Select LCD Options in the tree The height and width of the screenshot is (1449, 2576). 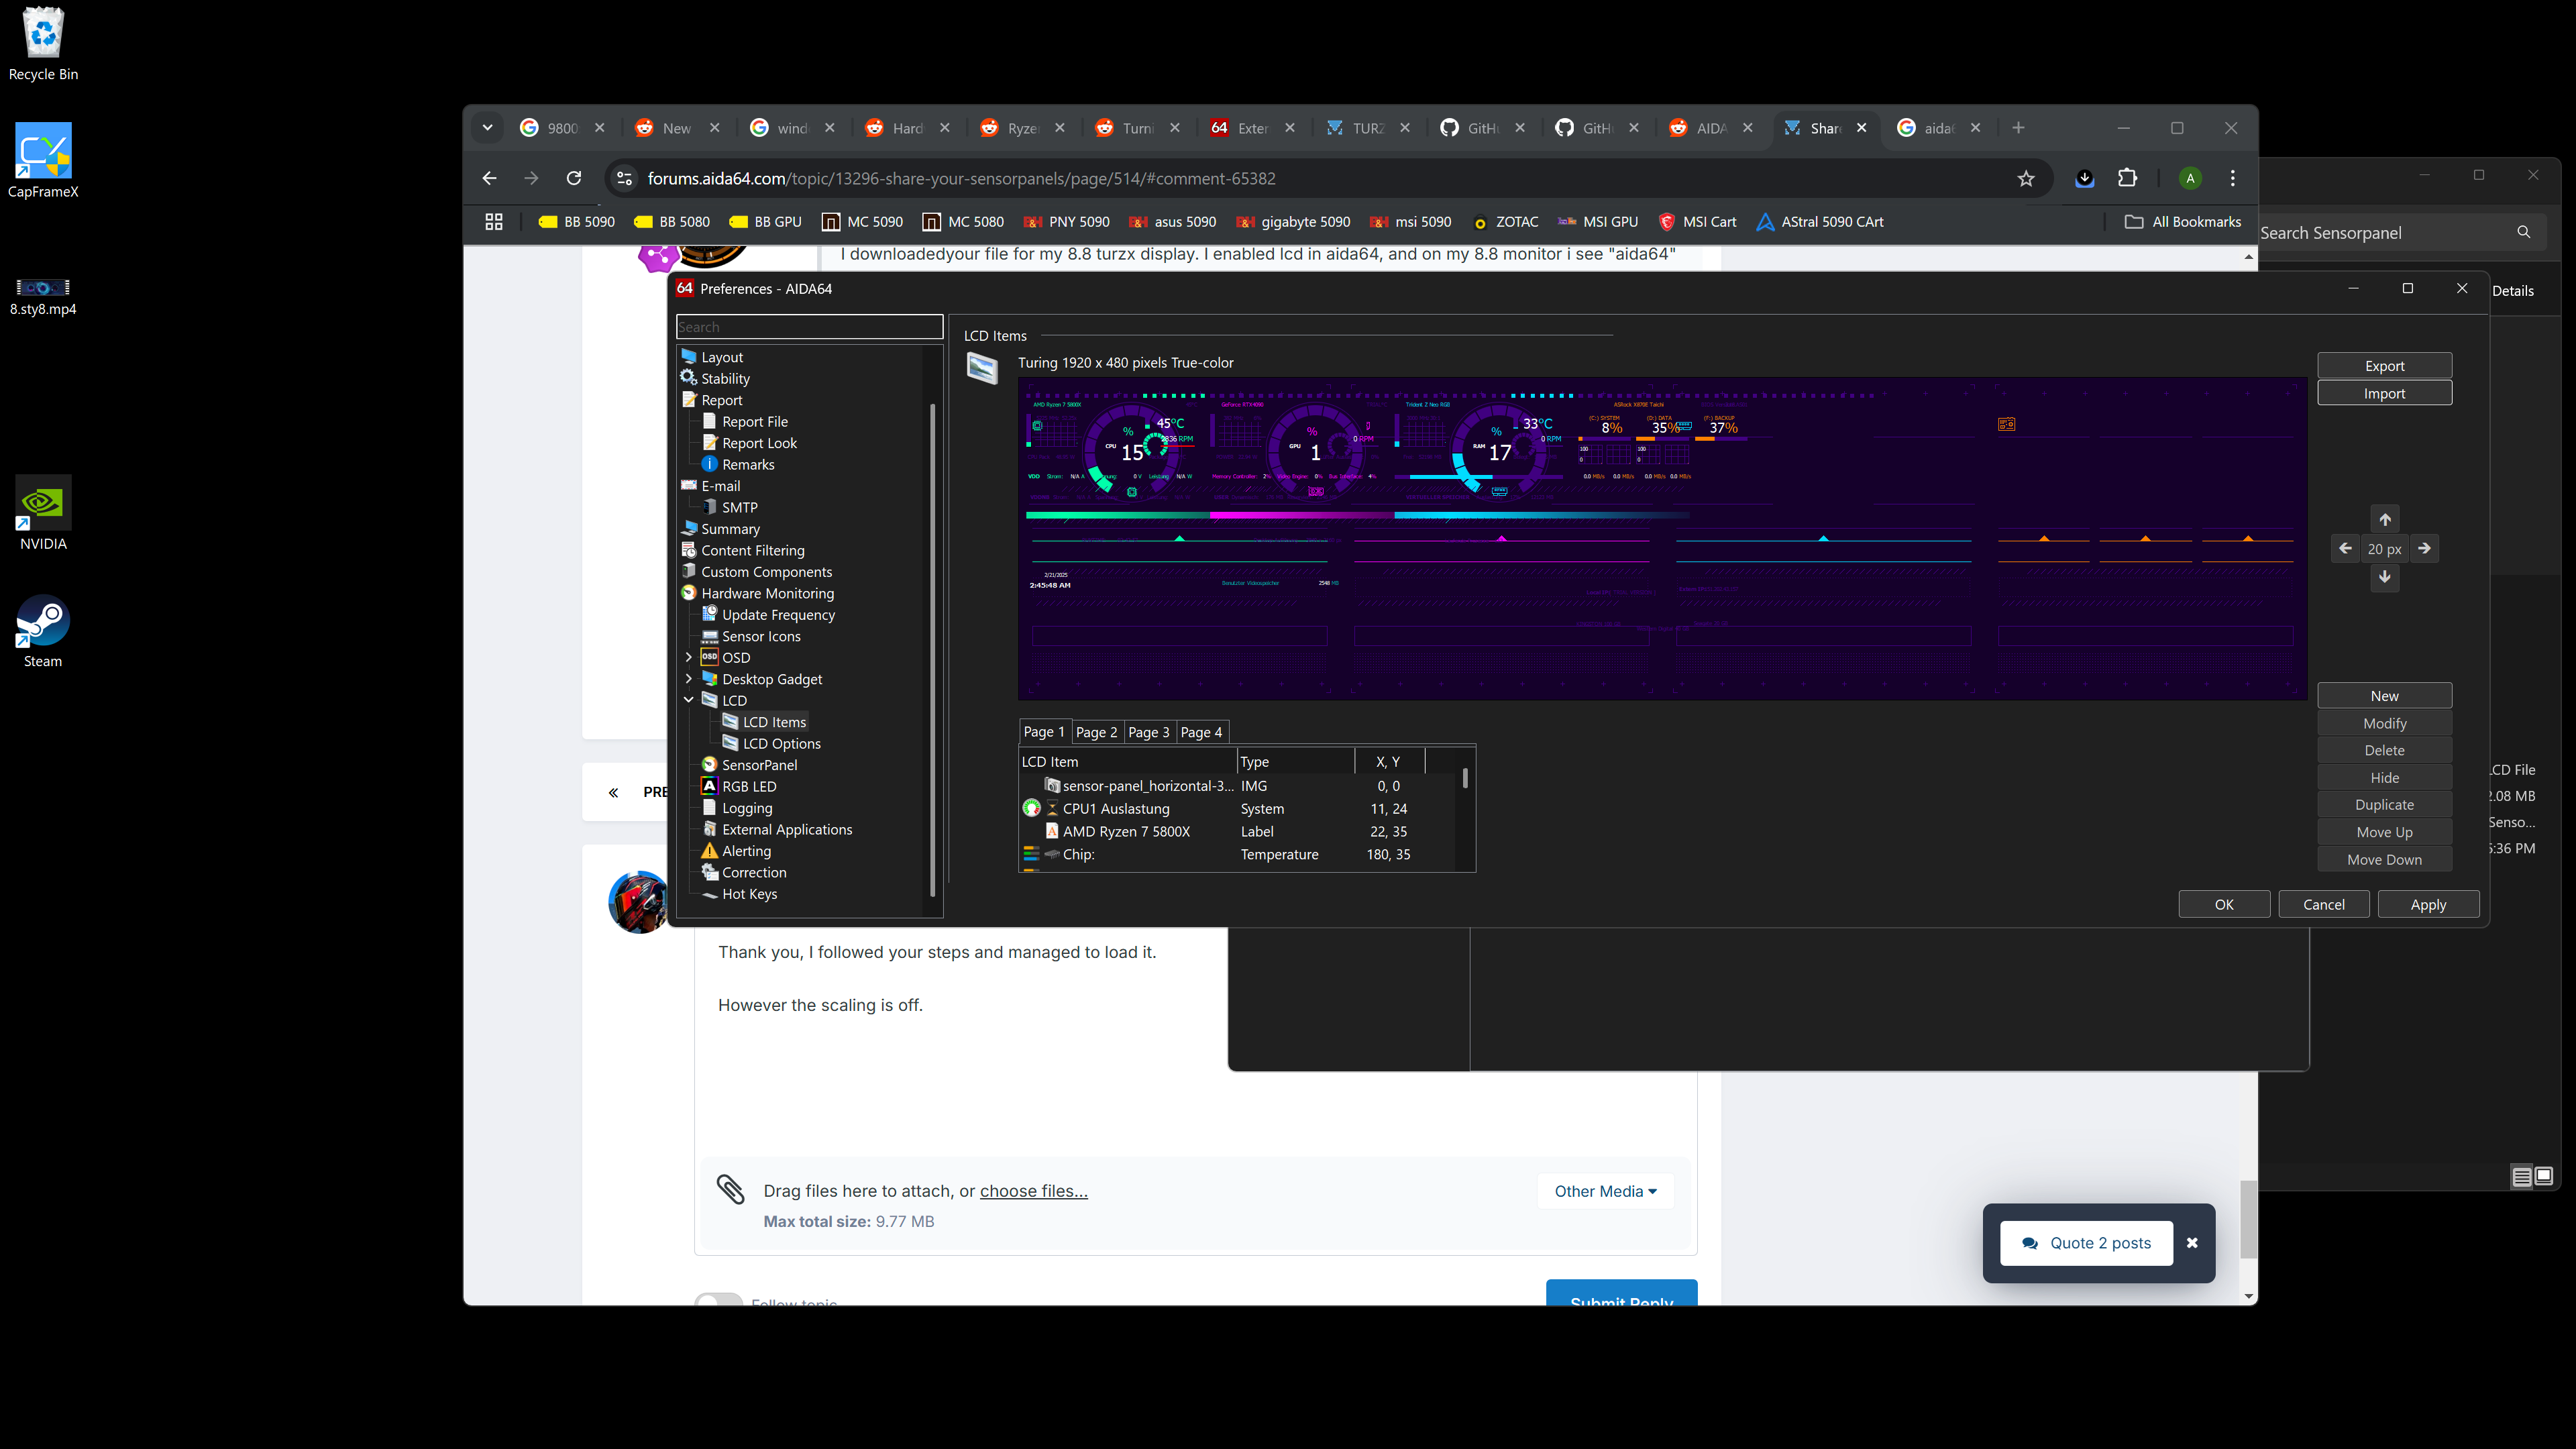(x=781, y=743)
